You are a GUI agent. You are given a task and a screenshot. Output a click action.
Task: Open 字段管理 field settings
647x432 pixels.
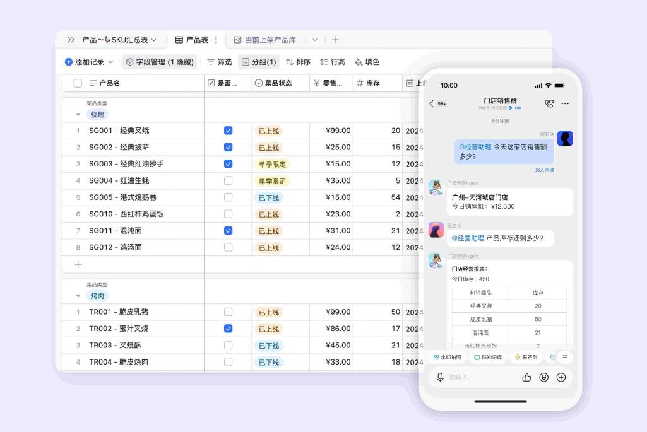pyautogui.click(x=158, y=62)
